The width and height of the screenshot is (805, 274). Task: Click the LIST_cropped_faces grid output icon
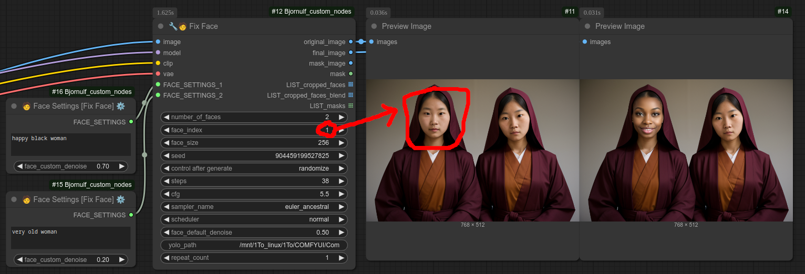[x=350, y=85]
